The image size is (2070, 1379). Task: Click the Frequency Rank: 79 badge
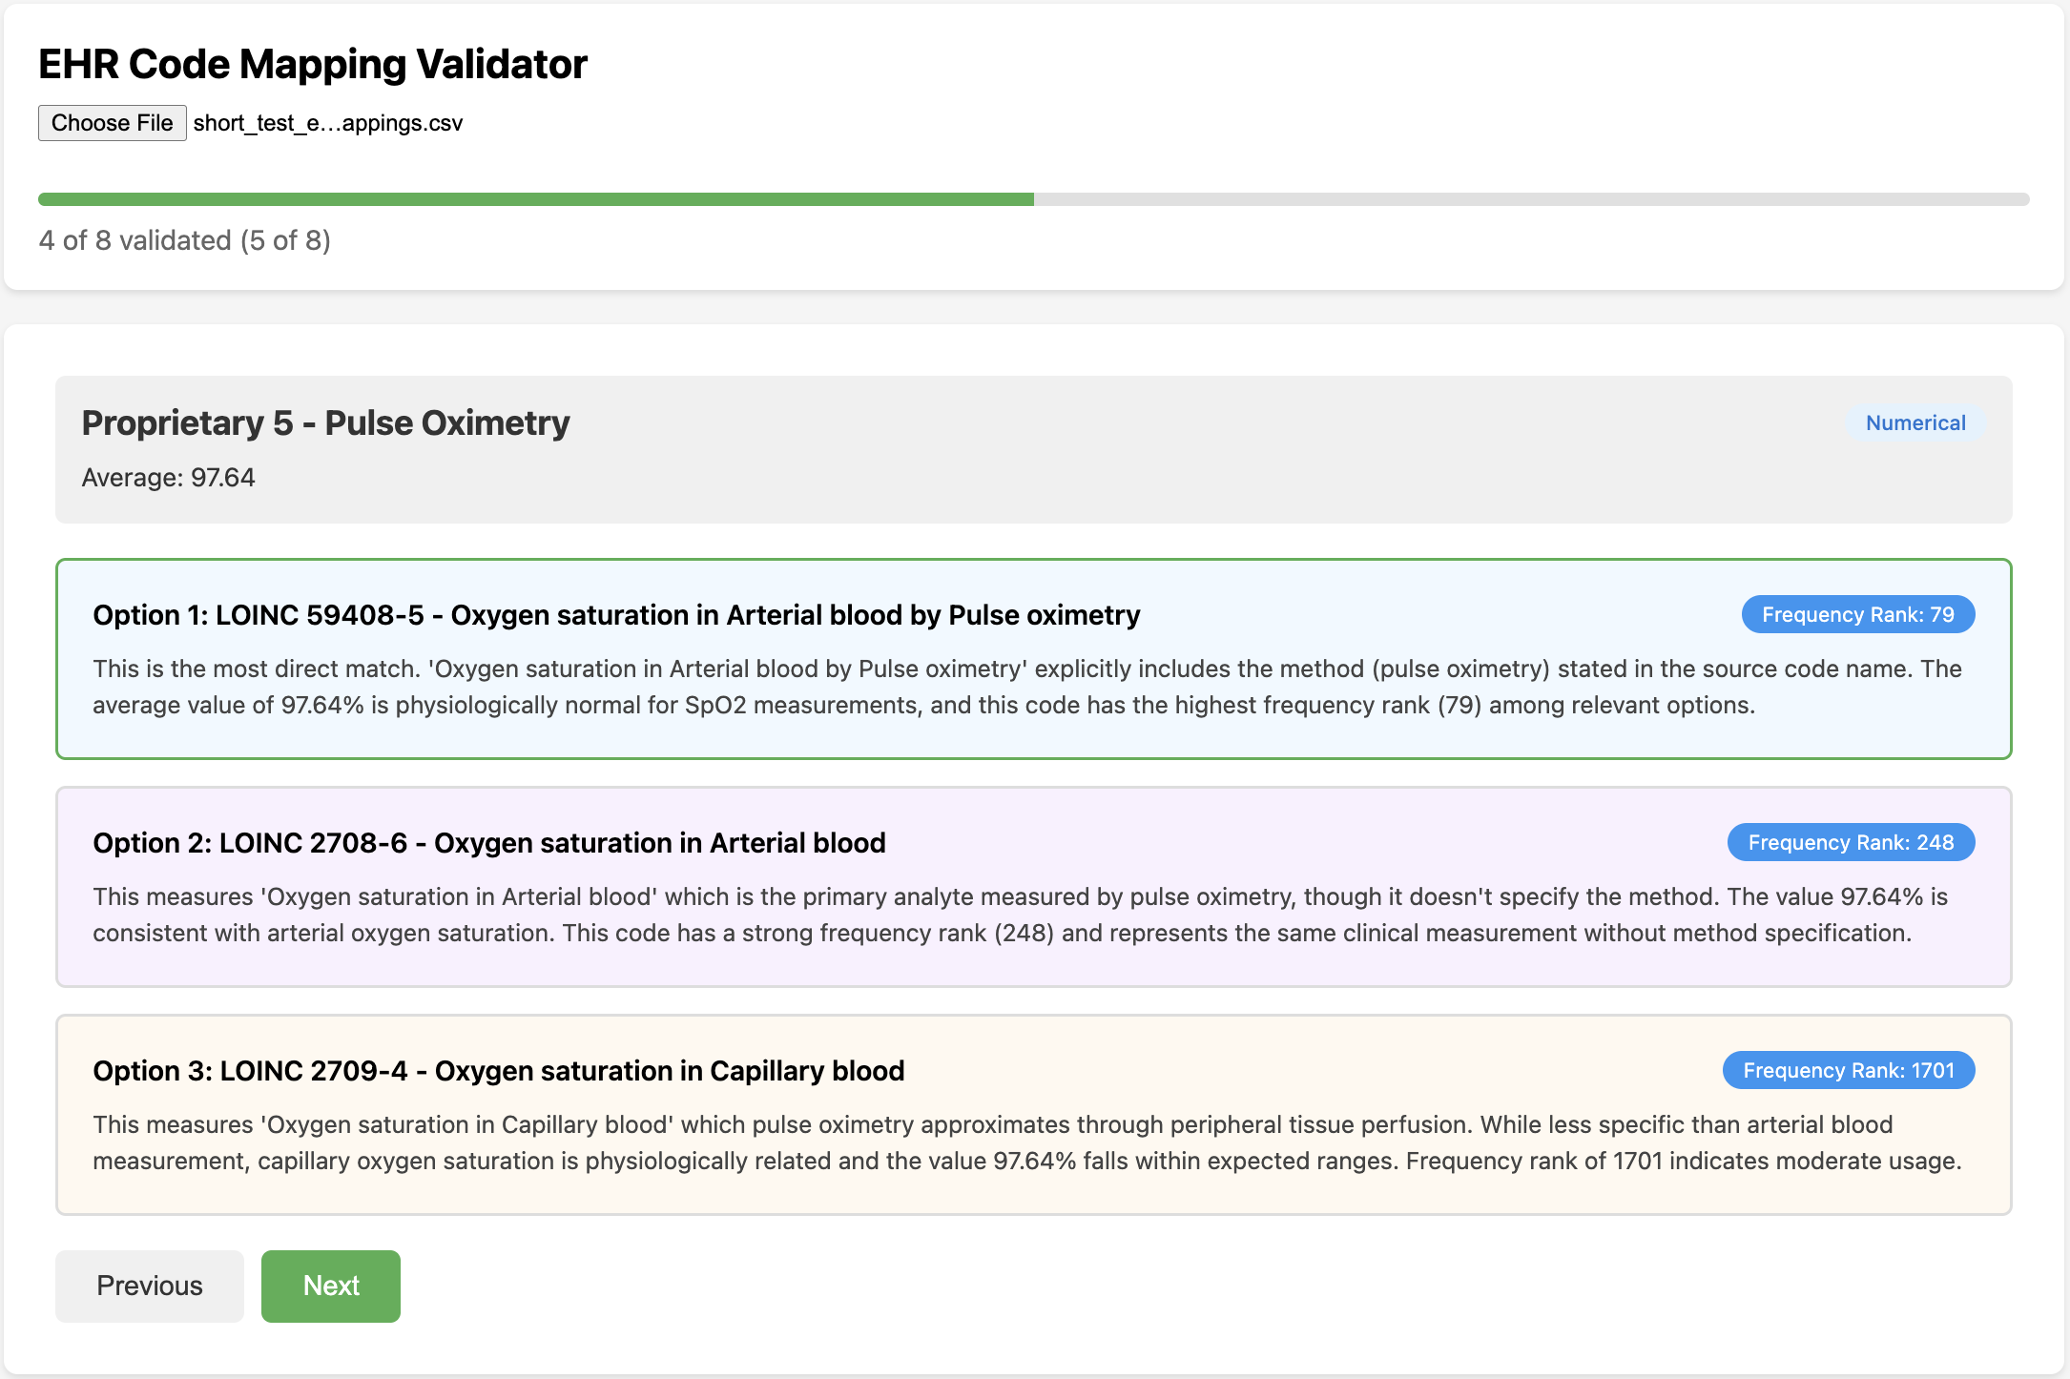tap(1857, 615)
